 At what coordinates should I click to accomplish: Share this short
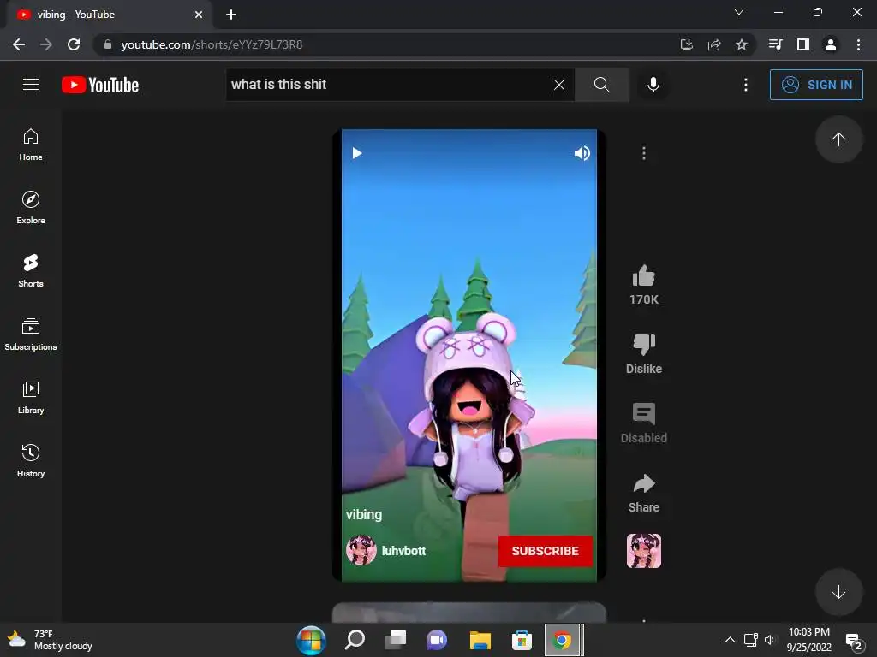[644, 483]
